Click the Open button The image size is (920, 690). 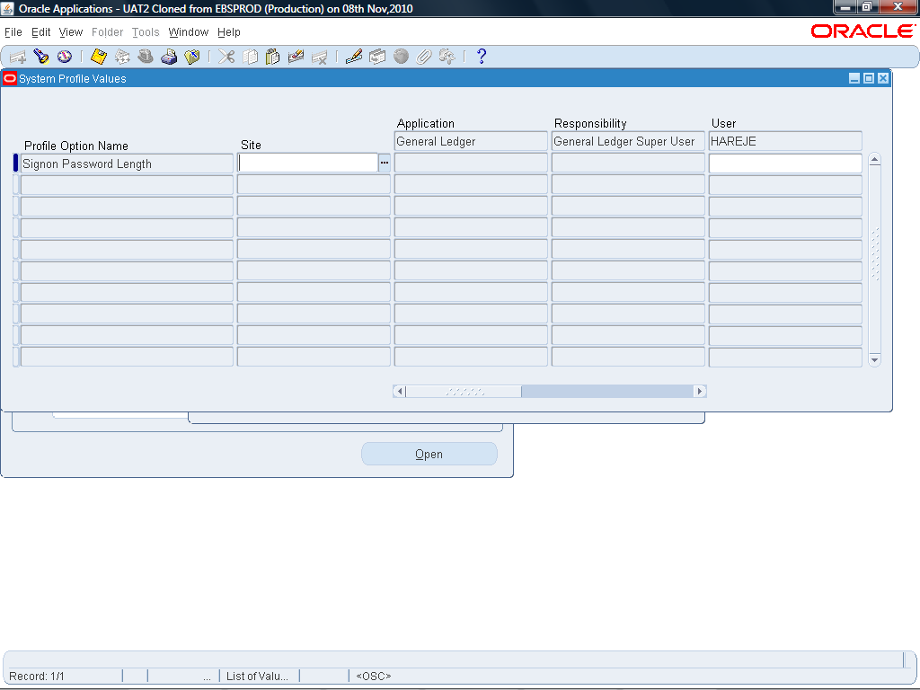pos(429,454)
